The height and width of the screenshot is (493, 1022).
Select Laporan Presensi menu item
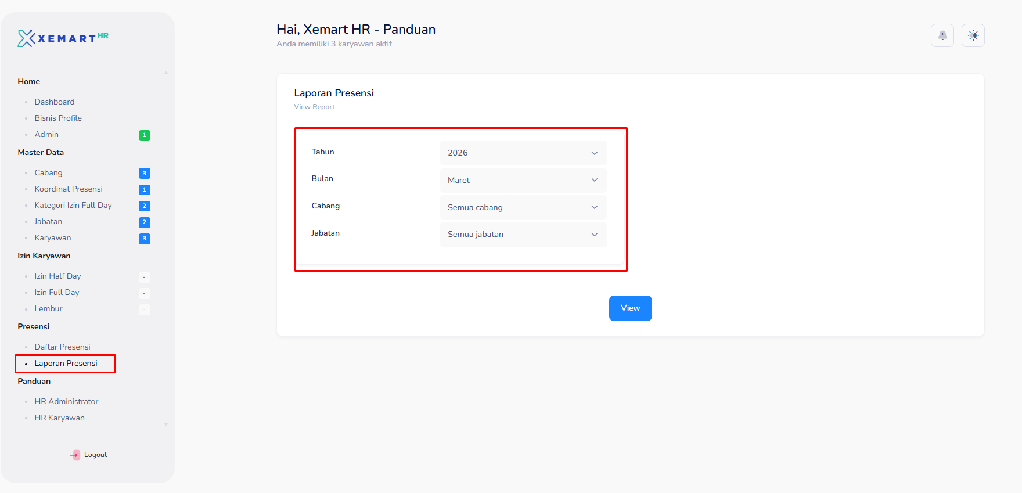pos(66,364)
